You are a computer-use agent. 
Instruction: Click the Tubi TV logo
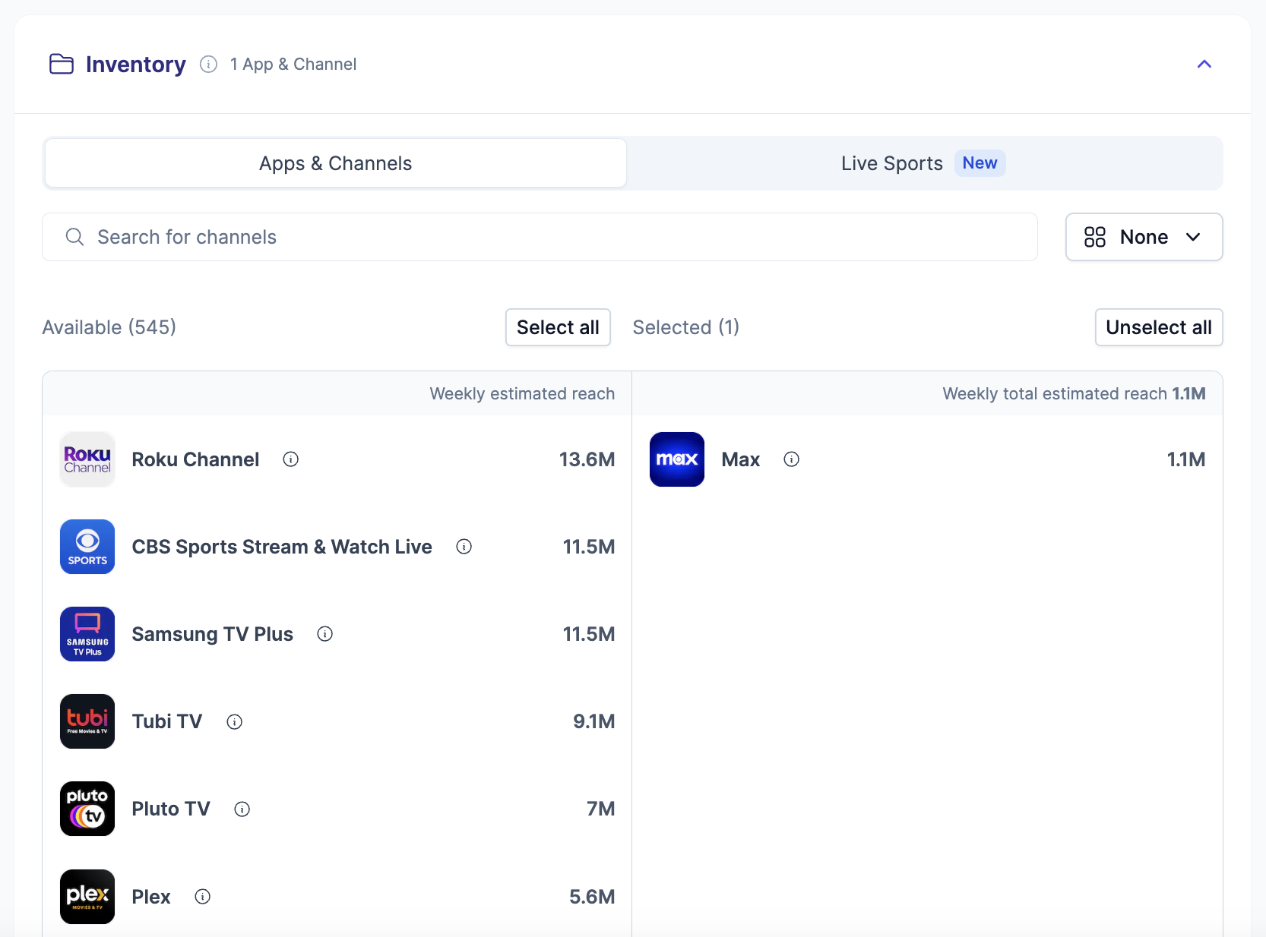[87, 721]
